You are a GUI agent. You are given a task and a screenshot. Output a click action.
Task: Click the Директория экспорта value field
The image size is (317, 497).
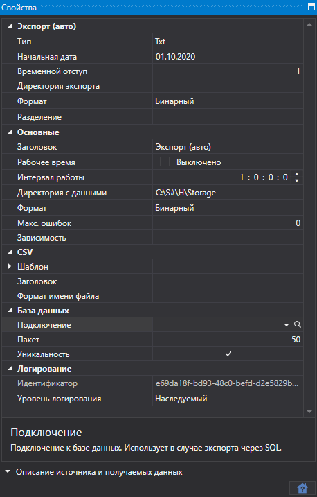coord(228,86)
